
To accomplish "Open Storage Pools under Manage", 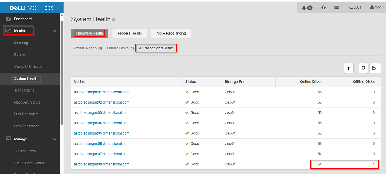I will (x=25, y=151).
